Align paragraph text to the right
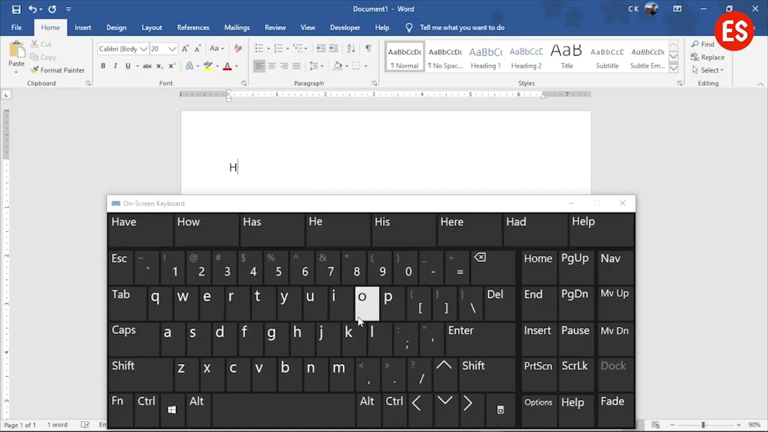The height and width of the screenshot is (432, 768). click(284, 66)
